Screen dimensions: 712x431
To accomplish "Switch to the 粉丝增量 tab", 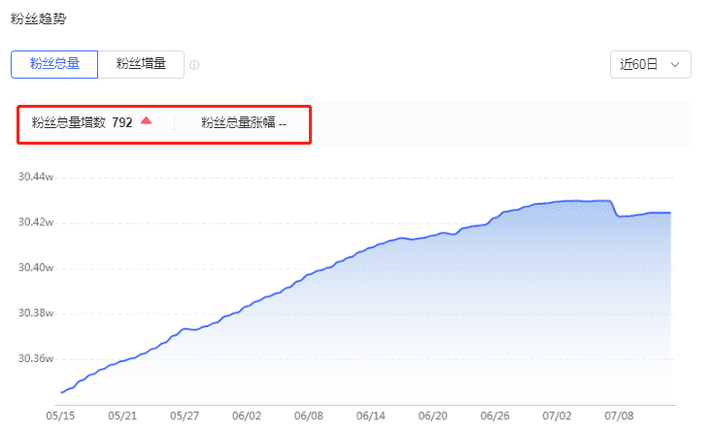I will 141,64.
